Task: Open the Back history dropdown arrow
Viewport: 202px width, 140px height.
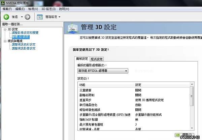Action: pyautogui.click(x=22, y=17)
